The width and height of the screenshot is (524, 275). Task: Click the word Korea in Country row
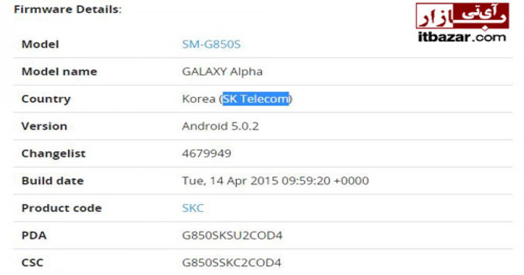click(199, 99)
